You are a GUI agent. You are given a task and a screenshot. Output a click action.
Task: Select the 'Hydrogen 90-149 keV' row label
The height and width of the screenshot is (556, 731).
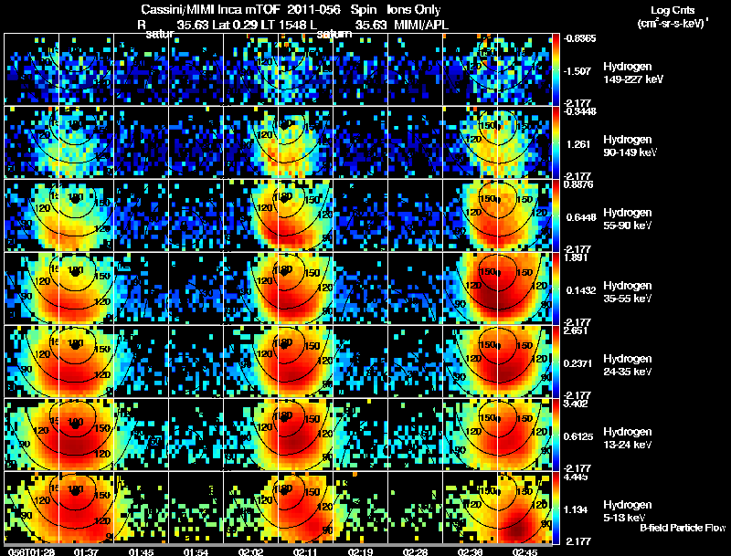[630, 146]
